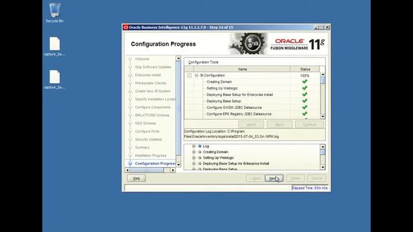Click down arrow of log tree scrollbar
This screenshot has height=232, width=413.
(323, 168)
